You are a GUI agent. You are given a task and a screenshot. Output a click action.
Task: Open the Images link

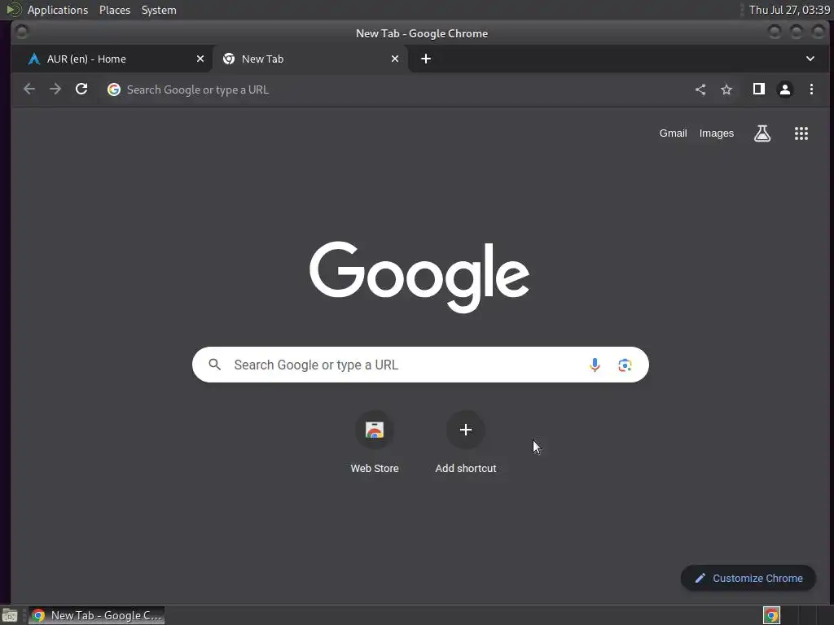[716, 133]
